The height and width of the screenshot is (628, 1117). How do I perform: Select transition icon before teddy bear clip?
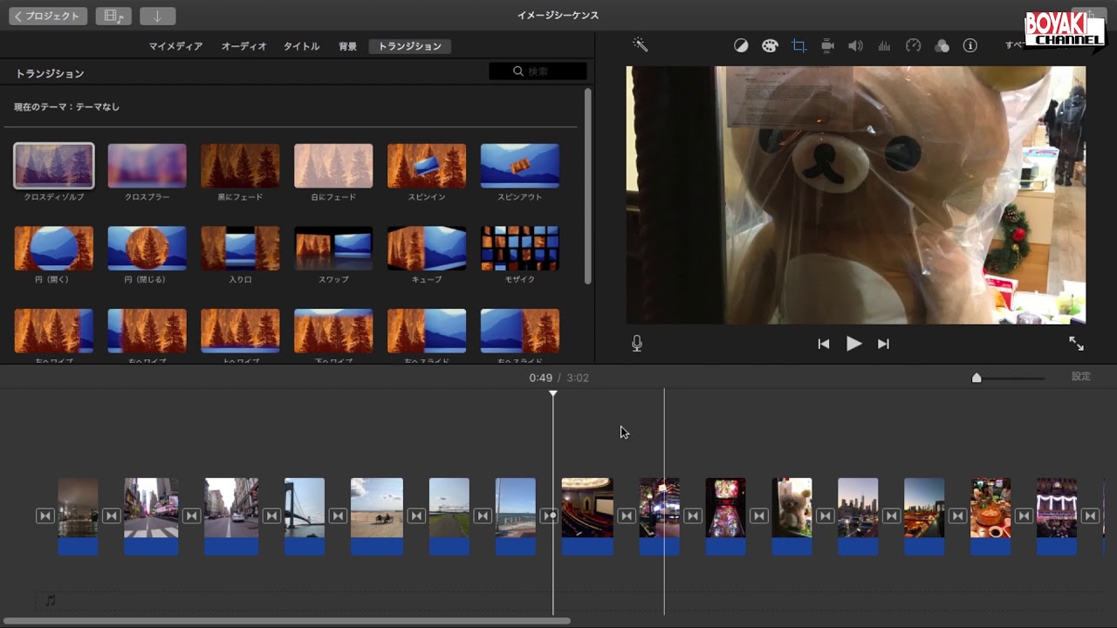(x=758, y=515)
